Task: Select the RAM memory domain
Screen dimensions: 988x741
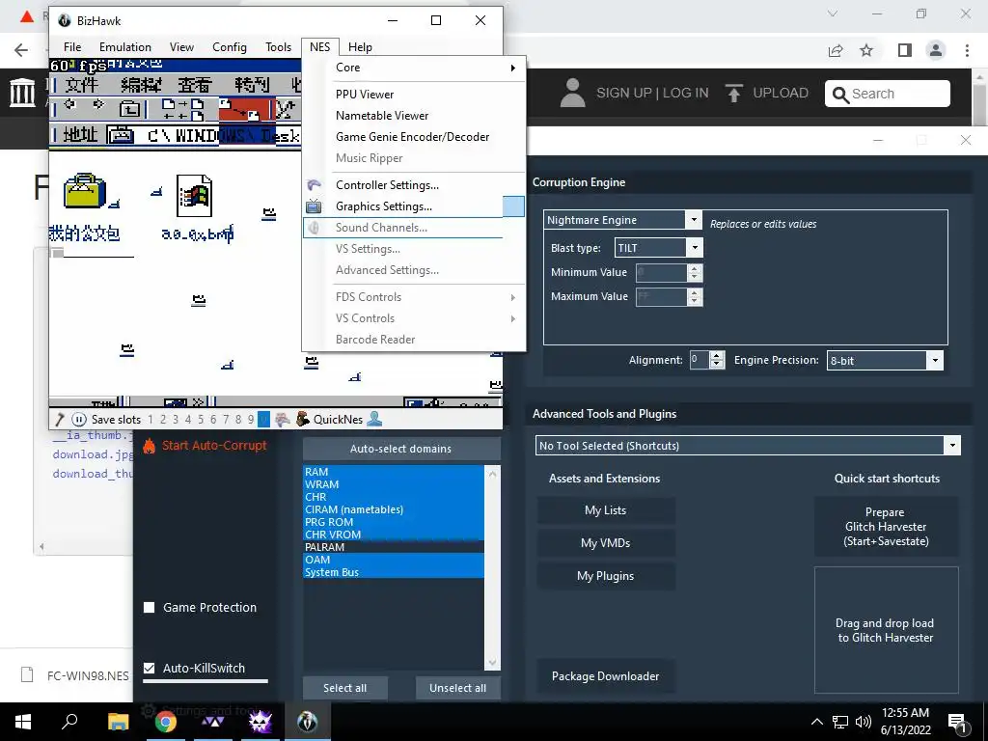Action: (x=394, y=472)
